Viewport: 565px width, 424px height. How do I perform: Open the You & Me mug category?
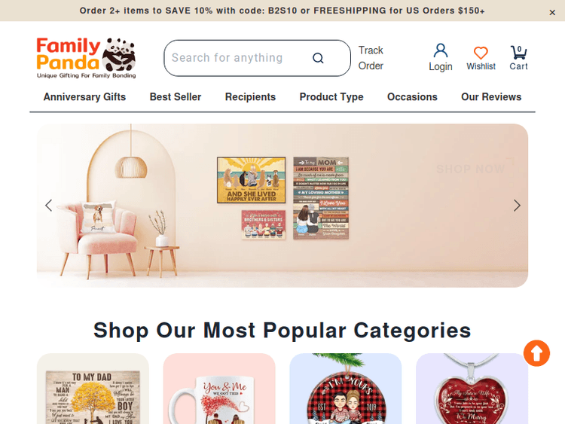219,389
